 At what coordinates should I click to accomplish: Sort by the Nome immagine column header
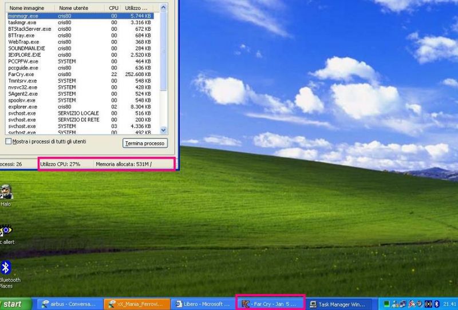click(30, 8)
